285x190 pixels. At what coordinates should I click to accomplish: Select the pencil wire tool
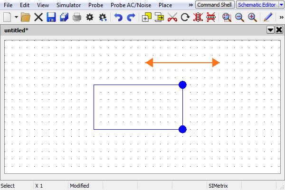pos(268,18)
